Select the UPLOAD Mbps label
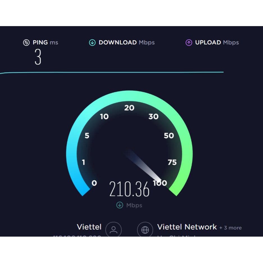 pyautogui.click(x=217, y=43)
